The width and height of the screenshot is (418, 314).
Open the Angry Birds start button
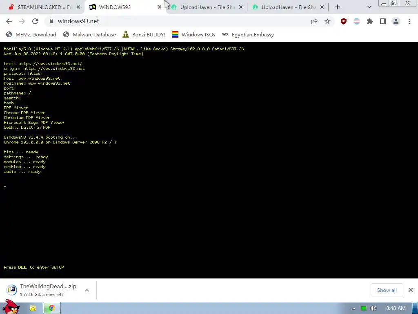(x=11, y=307)
